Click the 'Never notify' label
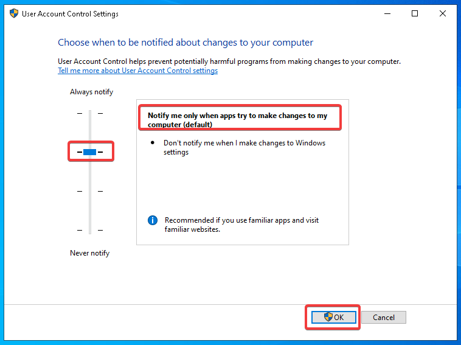Image resolution: width=461 pixels, height=345 pixels. tap(89, 253)
